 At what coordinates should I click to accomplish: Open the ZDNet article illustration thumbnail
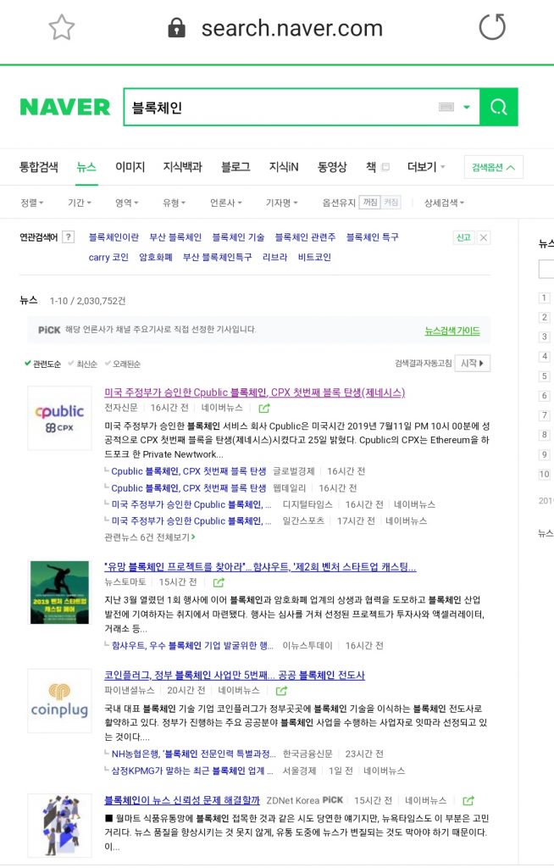pyautogui.click(x=60, y=826)
